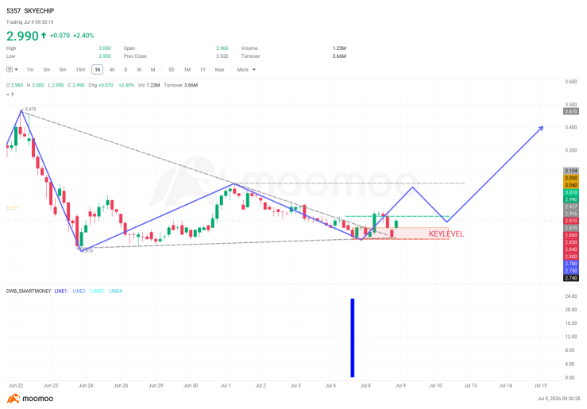Toggle the active 1h interval button
The width and height of the screenshot is (587, 409).
(x=98, y=70)
